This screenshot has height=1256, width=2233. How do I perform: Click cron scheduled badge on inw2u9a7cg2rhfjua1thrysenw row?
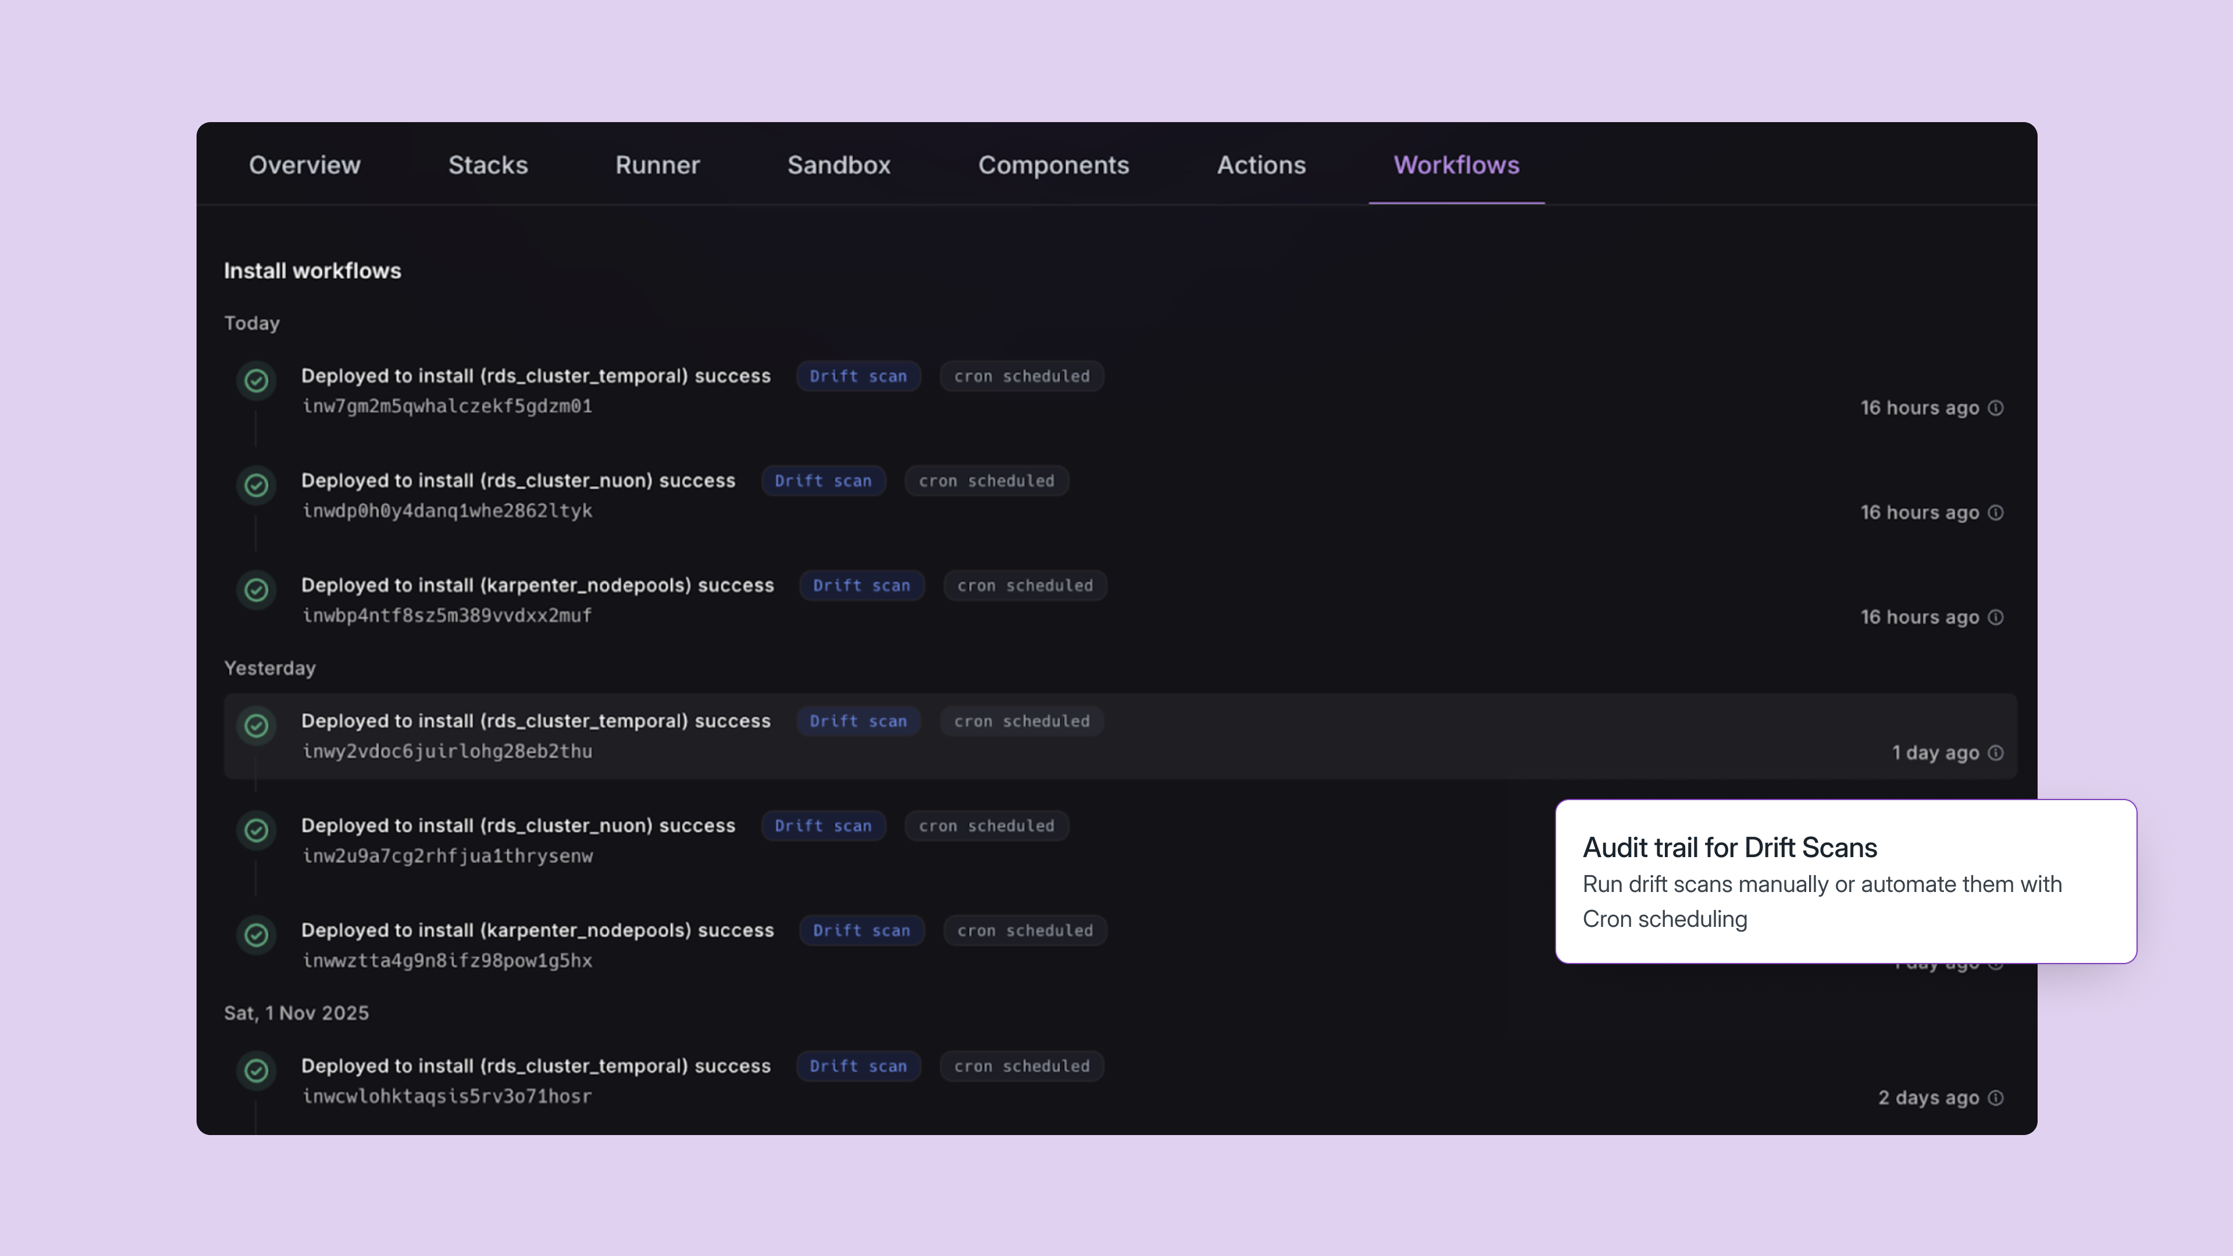click(x=986, y=826)
